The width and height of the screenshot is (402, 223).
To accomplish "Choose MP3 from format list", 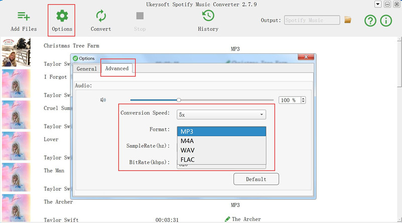I will click(x=222, y=132).
